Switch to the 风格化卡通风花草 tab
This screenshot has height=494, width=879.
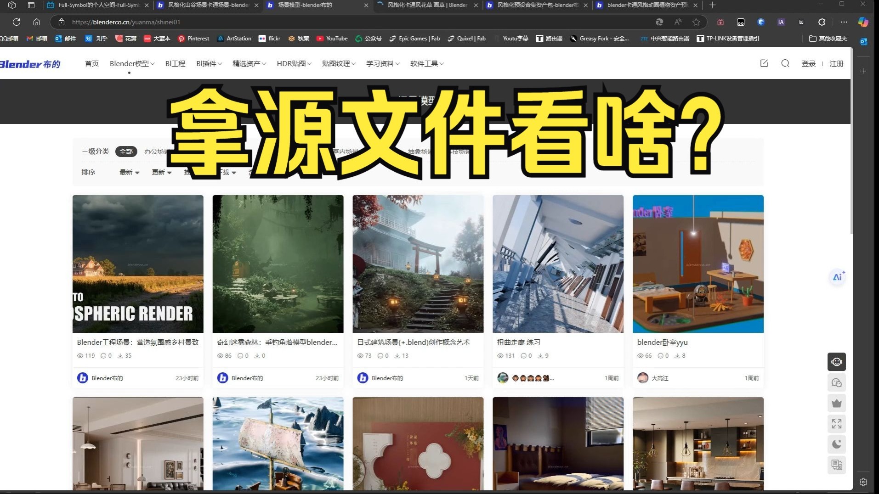(x=427, y=5)
